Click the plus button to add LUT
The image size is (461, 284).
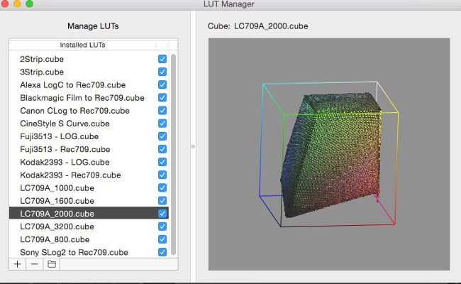coord(17,264)
